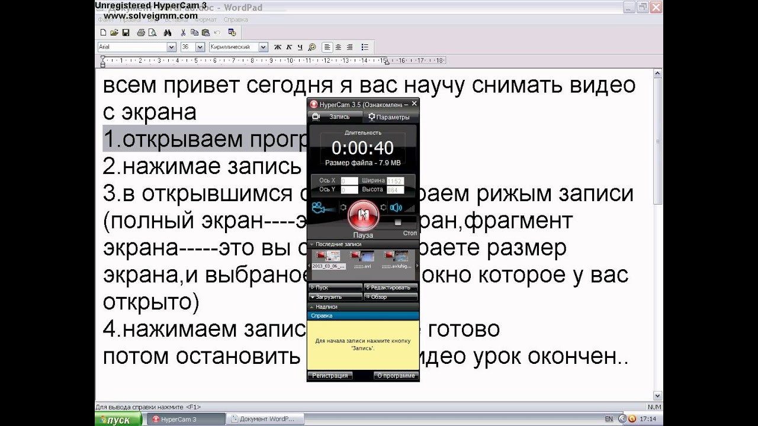This screenshot has width=758, height=426.
Task: Toggle italic К formatting
Action: pos(289,47)
